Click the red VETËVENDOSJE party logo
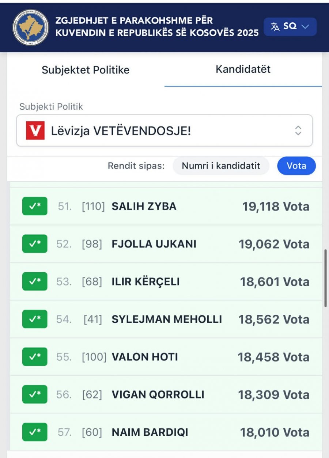329x458 pixels. tap(35, 130)
